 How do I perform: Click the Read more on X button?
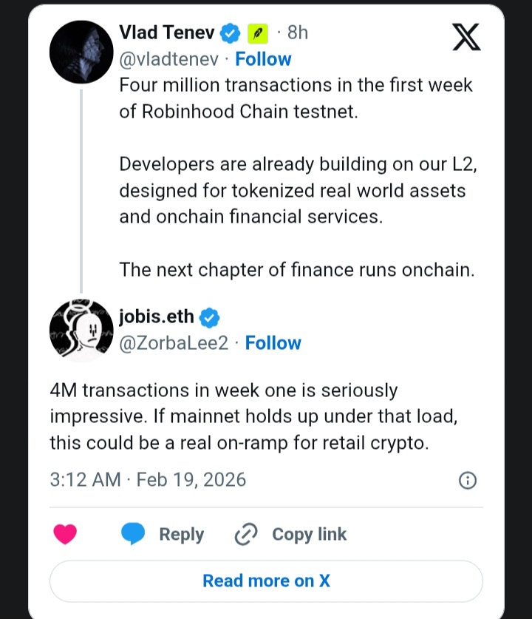point(266,581)
